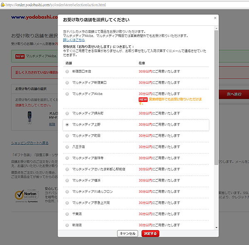This screenshot has width=249, height=245.
Task: Select the マルチメディア町田 radio button
Action: pyautogui.click(x=67, y=136)
